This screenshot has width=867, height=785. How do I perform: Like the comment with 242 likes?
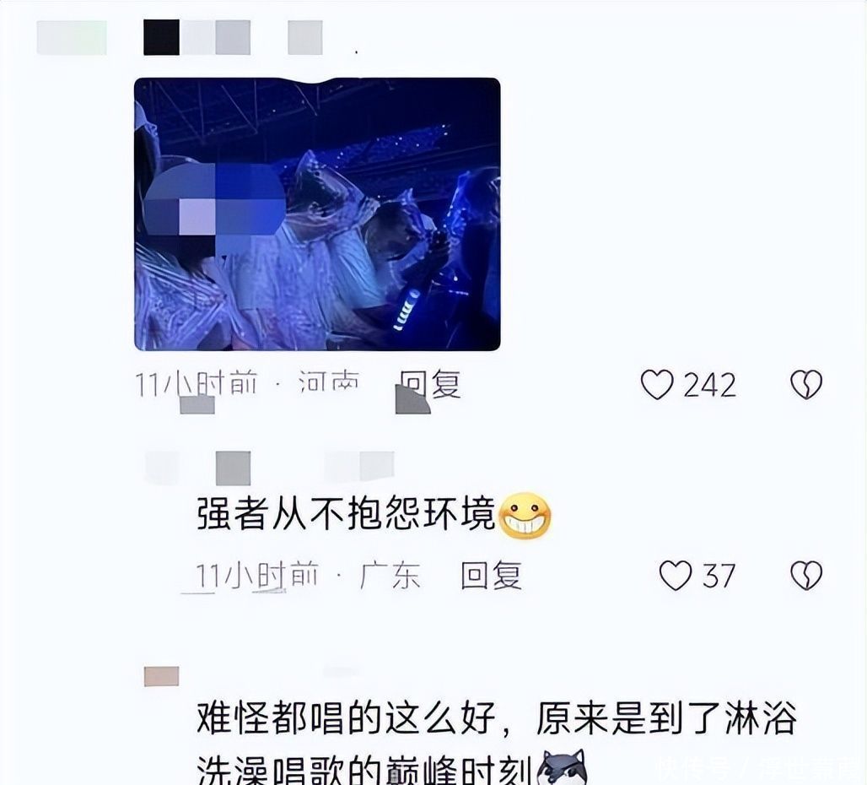(657, 384)
